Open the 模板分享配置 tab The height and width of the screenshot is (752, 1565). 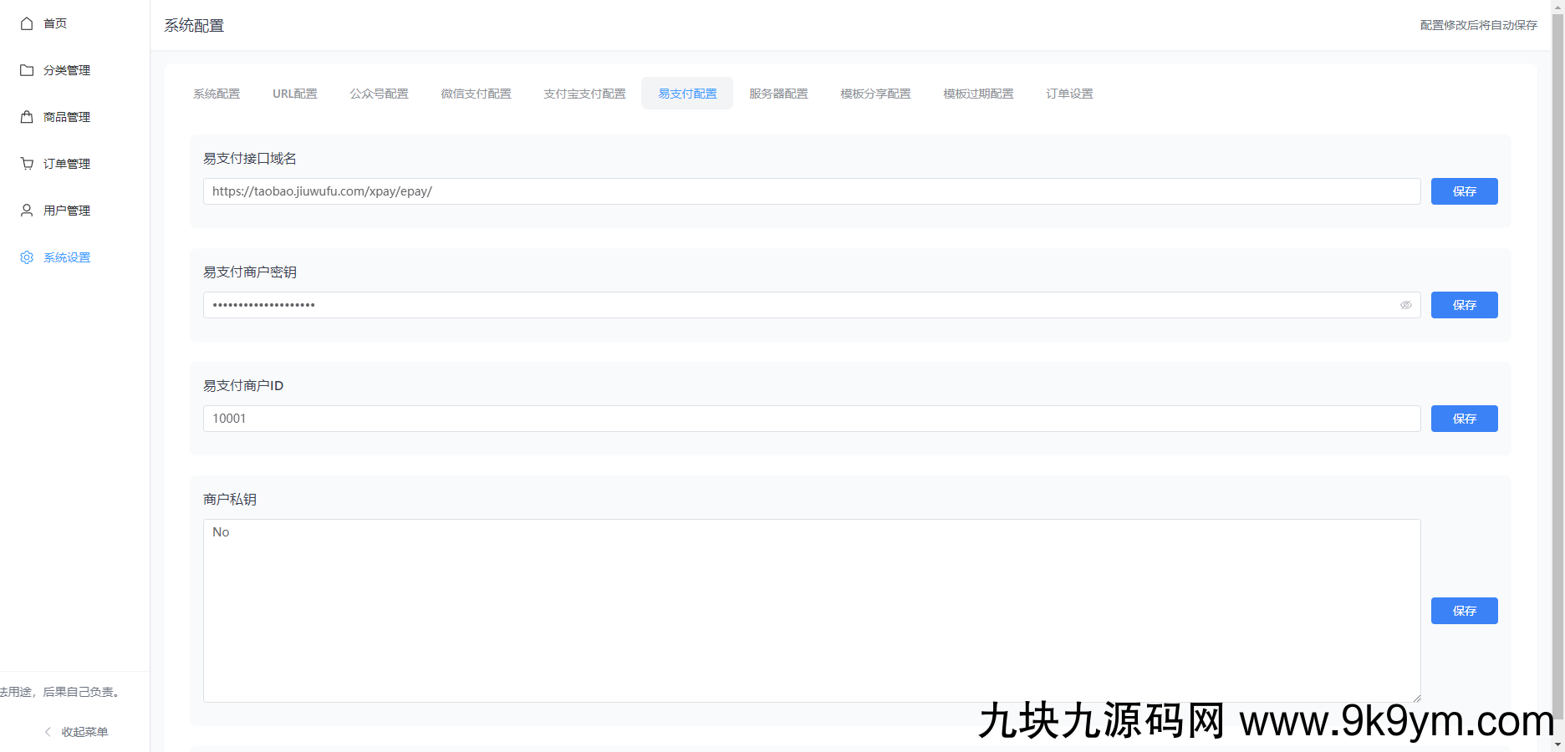tap(874, 94)
